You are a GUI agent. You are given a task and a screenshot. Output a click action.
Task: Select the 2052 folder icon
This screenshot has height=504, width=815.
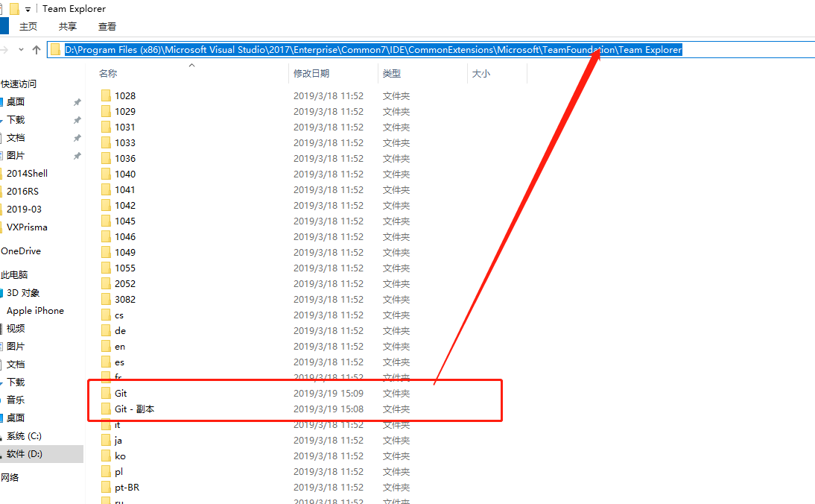(106, 283)
